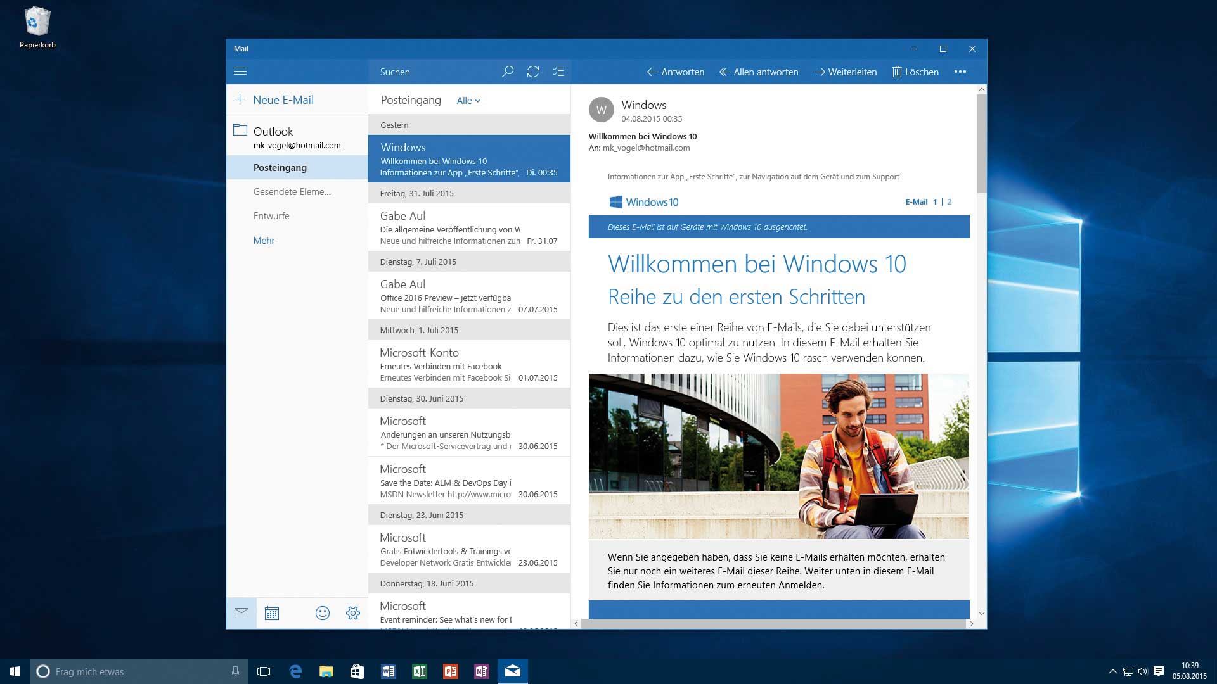Image resolution: width=1217 pixels, height=684 pixels.
Task: Open the Papierkorb recycle bin on desktop
Action: point(37,28)
